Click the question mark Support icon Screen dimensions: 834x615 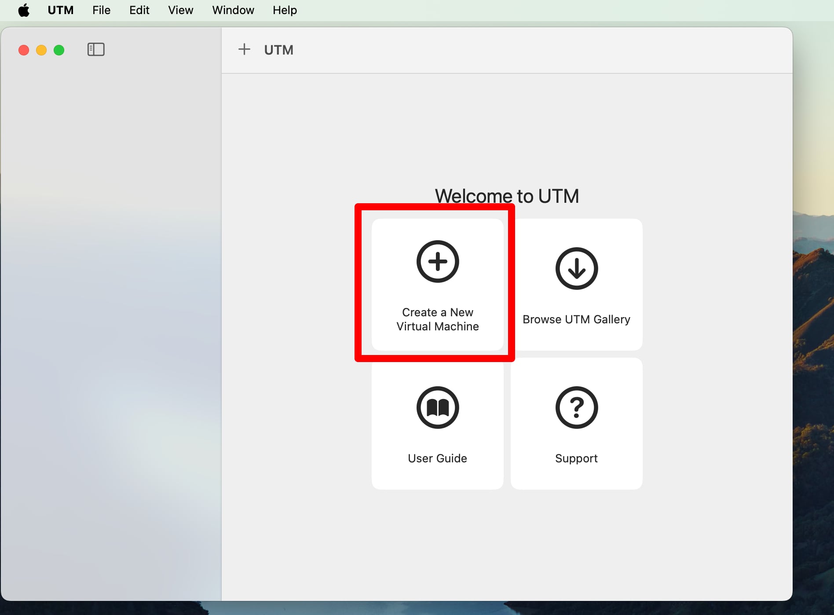(x=576, y=407)
